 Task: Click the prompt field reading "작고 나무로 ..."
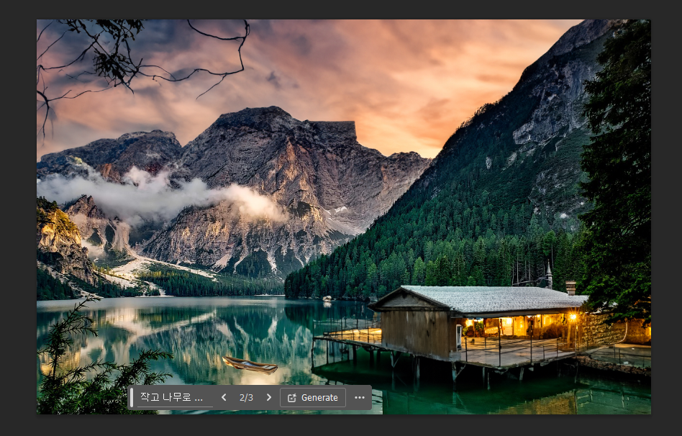[x=175, y=397]
